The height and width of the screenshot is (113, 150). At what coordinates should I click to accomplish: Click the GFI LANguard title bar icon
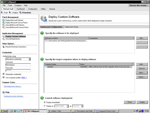pos(2,2)
